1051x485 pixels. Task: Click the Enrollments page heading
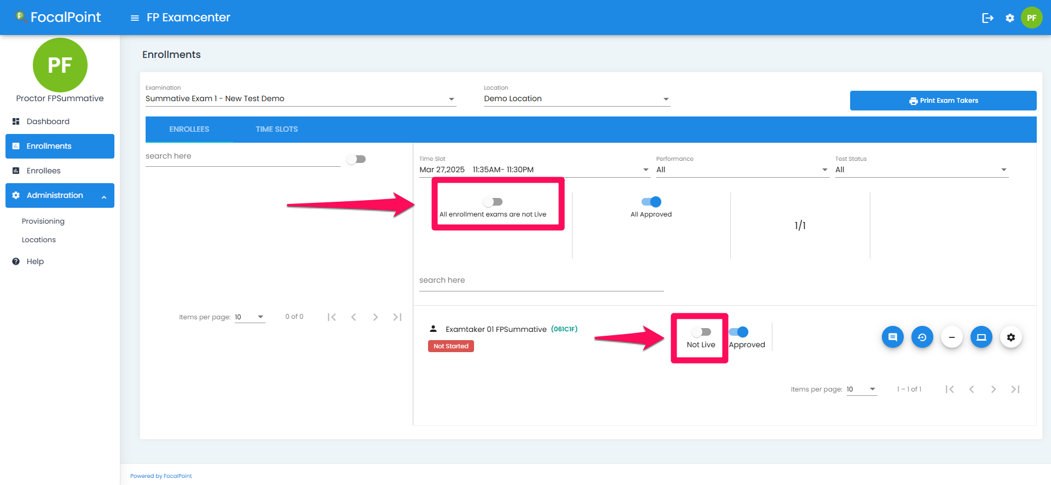click(x=171, y=55)
